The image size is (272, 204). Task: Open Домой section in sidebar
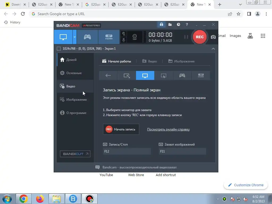click(x=75, y=60)
